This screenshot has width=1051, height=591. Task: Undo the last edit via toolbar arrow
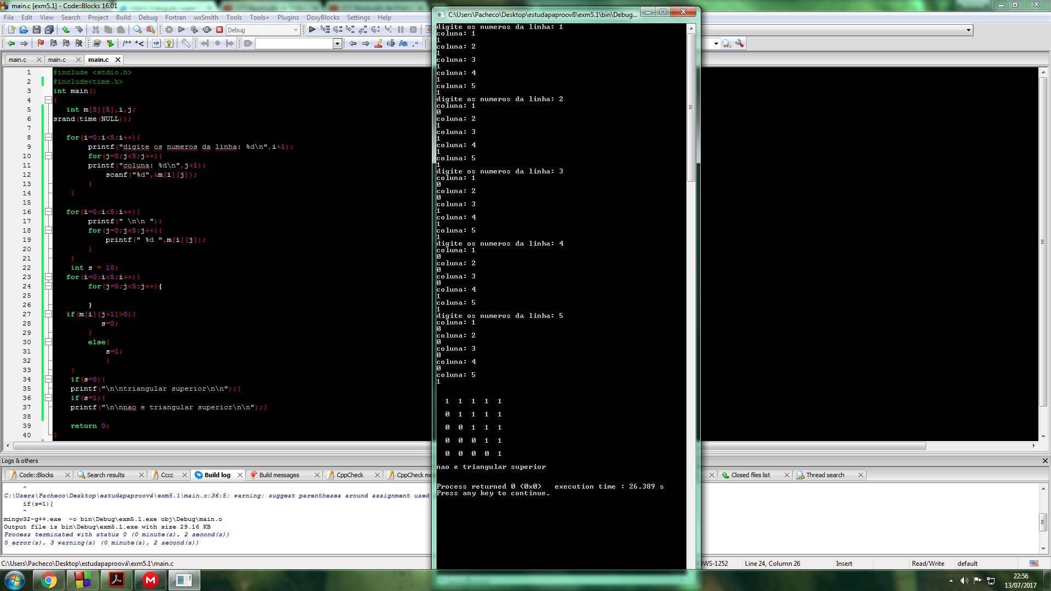66,30
